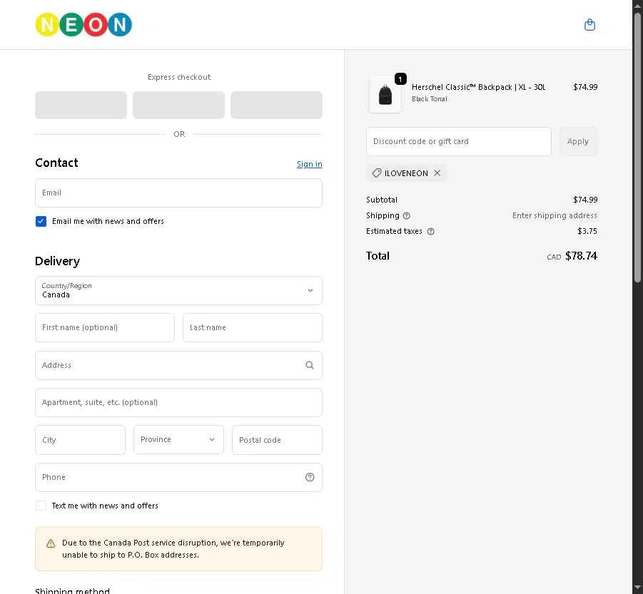Click the Delivery section heading

point(57,261)
